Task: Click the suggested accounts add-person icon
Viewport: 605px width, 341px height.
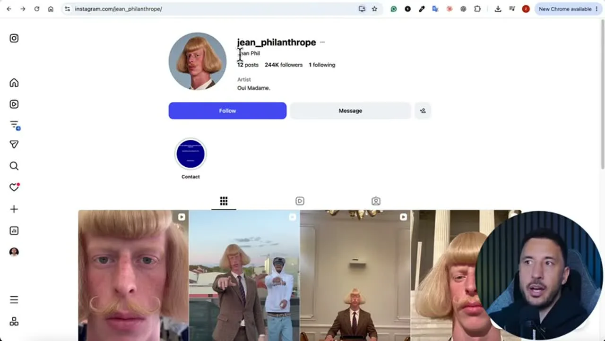Action: pyautogui.click(x=423, y=111)
